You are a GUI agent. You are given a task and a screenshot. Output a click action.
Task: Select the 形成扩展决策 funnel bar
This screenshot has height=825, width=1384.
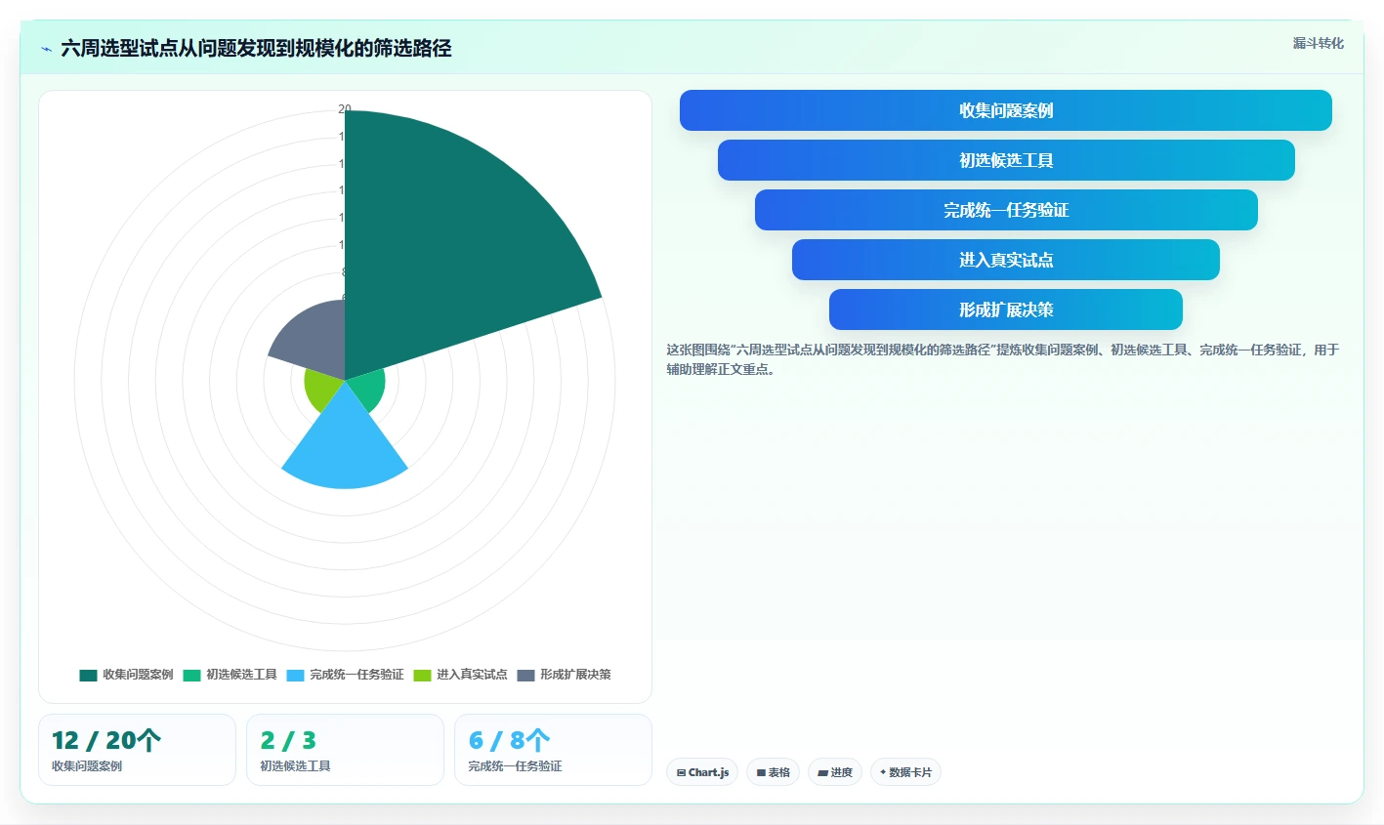1006,309
